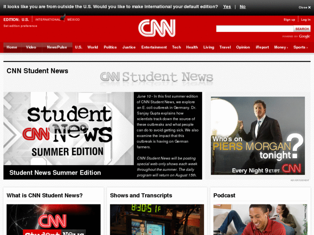Screen dimensions: 314x235
Task: Click the Student News Summer Edition caption
Action: point(55,172)
